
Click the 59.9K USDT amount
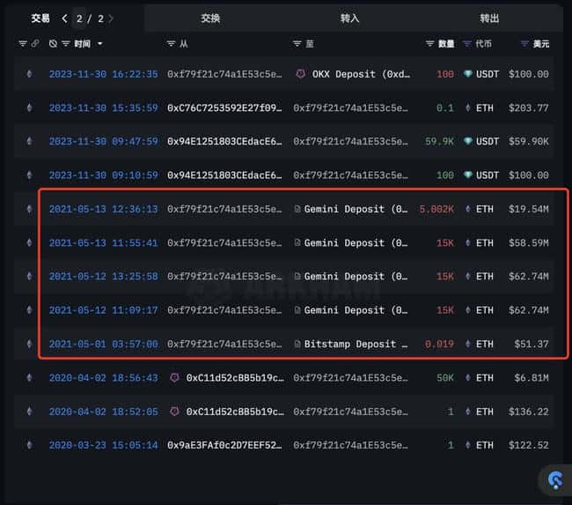point(439,141)
